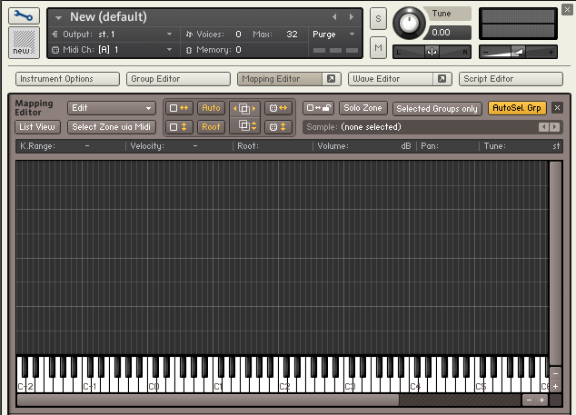Toggle the AutoSel. Grp option
The image size is (576, 415).
pyautogui.click(x=518, y=108)
